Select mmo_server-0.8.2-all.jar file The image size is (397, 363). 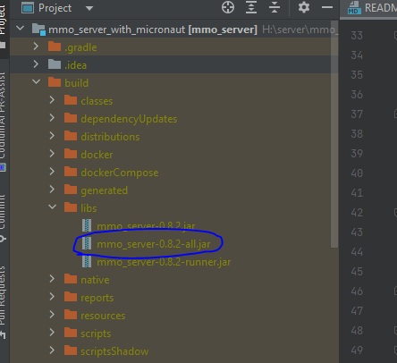click(x=154, y=244)
